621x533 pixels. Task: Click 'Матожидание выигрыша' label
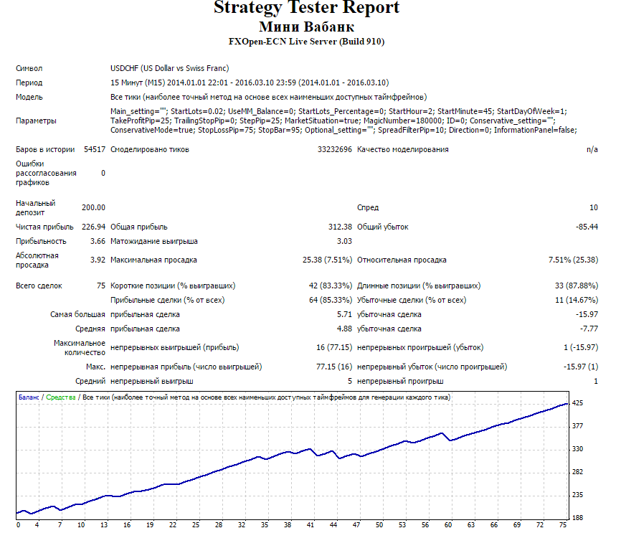pos(154,241)
